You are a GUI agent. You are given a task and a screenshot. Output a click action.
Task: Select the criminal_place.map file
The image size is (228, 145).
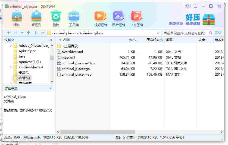point(76,75)
